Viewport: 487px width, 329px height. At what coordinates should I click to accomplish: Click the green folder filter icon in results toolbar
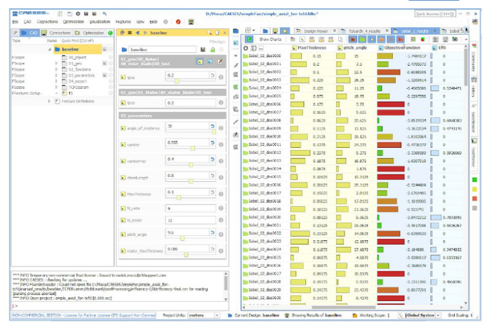(x=362, y=39)
